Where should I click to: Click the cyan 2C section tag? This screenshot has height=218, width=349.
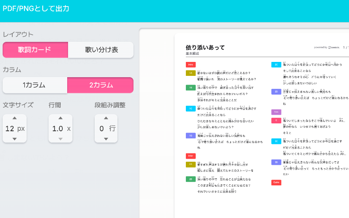click(276, 65)
